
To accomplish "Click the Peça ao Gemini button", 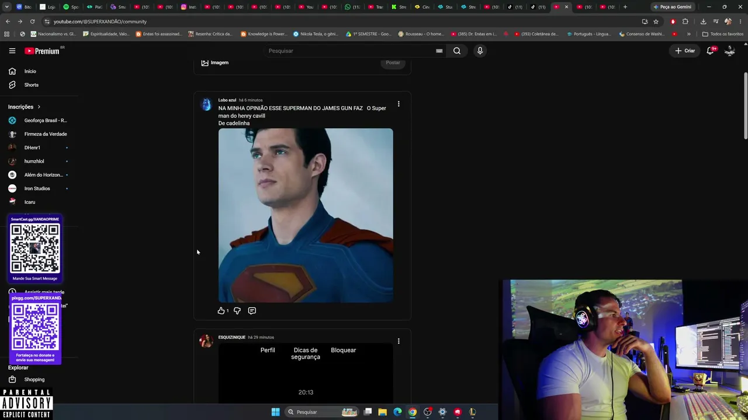I will tap(672, 7).
